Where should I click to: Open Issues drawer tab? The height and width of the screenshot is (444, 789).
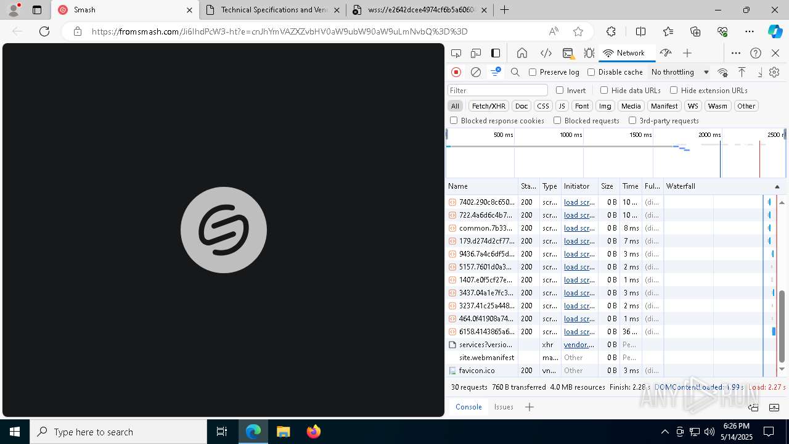pos(504,407)
